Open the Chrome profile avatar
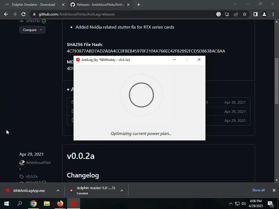Image resolution: width=279 pixels, height=209 pixels. (x=264, y=14)
